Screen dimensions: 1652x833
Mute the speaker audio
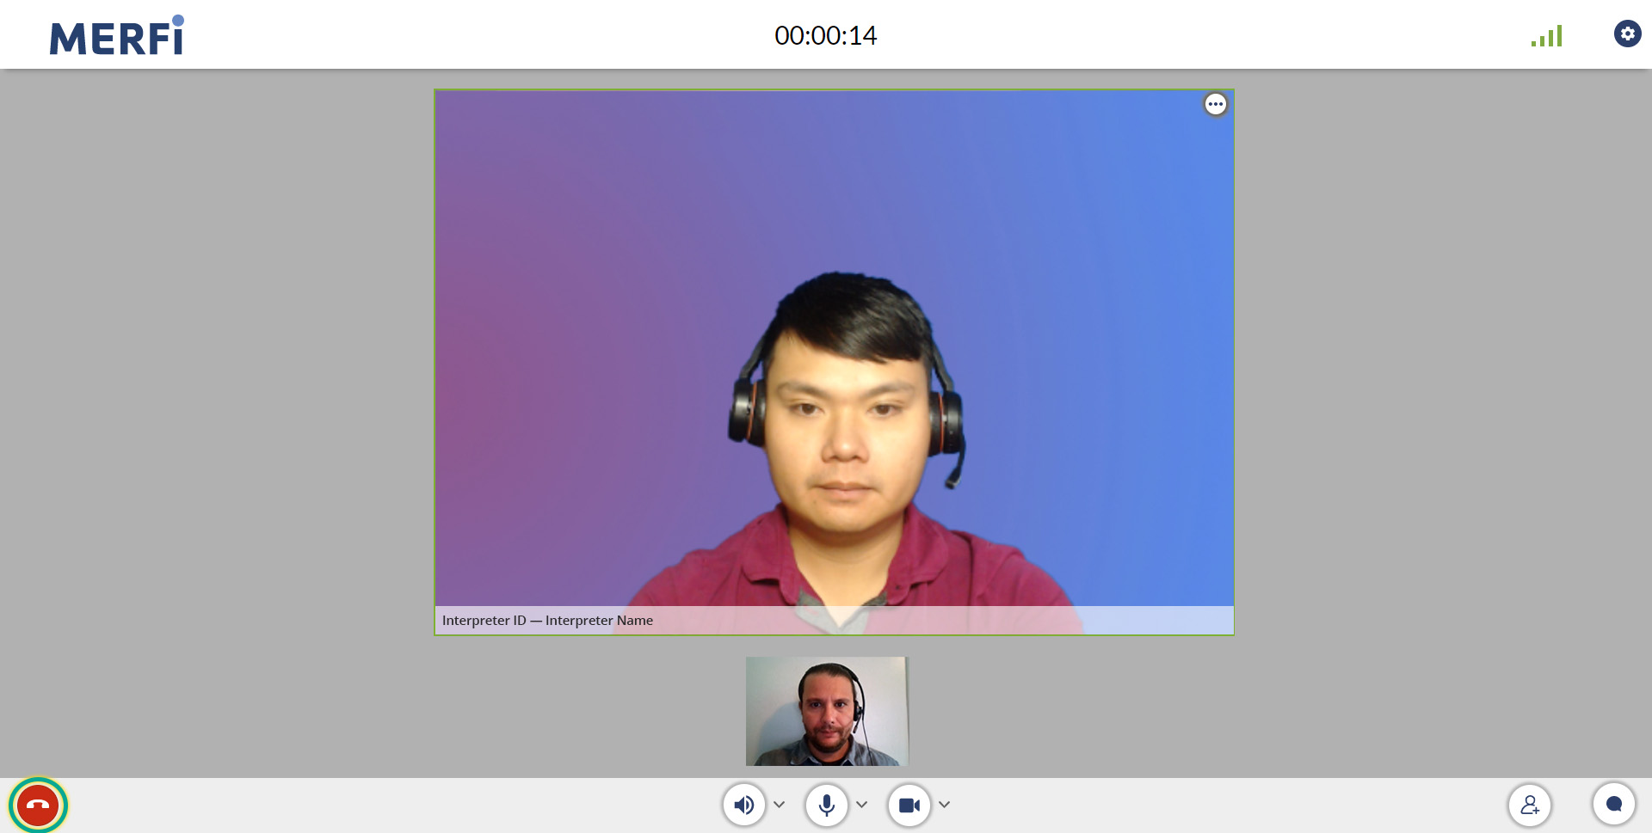coord(744,805)
